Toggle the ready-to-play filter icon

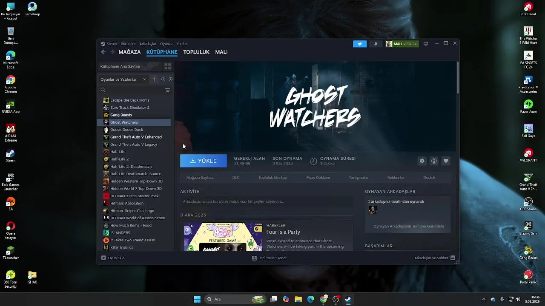[x=170, y=79]
